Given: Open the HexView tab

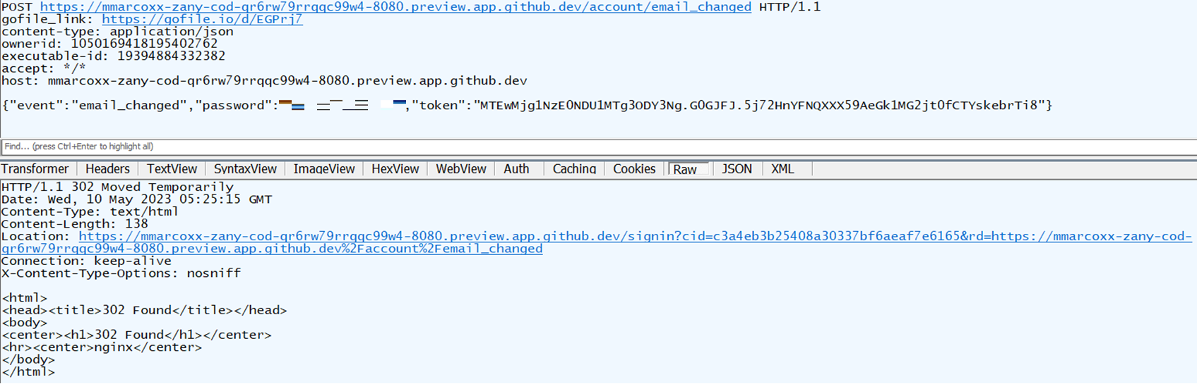Looking at the screenshot, I should point(395,169).
